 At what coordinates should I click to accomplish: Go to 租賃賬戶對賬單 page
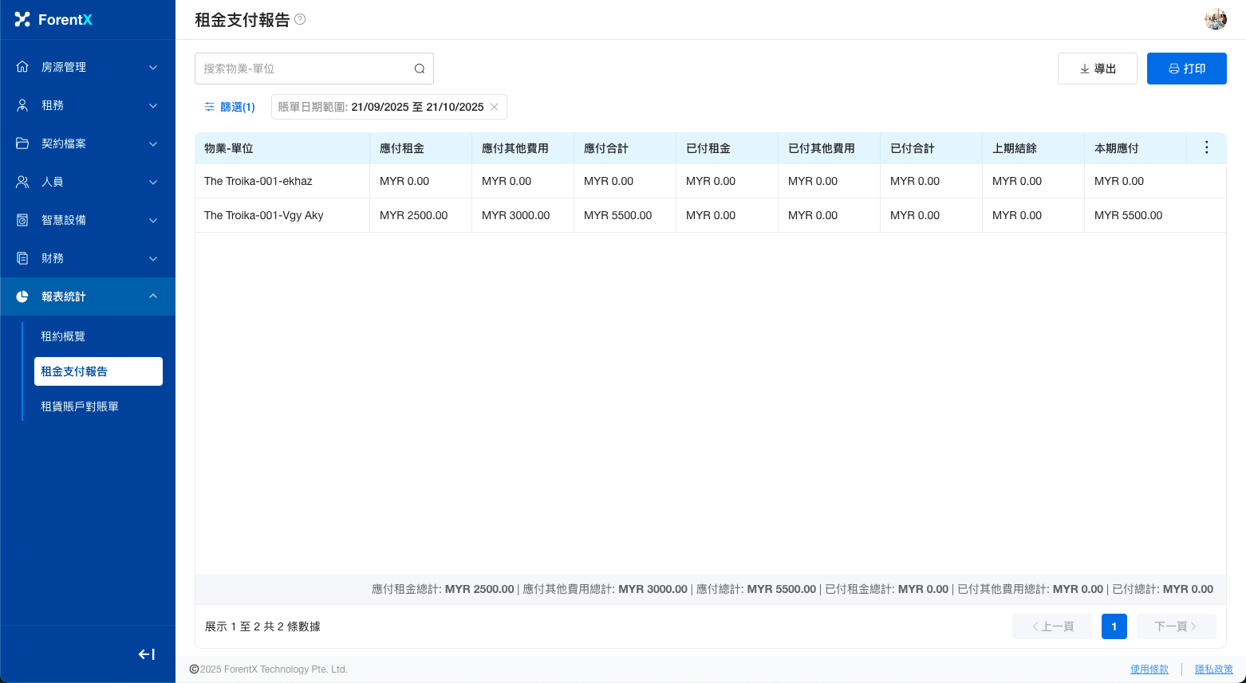pos(80,406)
